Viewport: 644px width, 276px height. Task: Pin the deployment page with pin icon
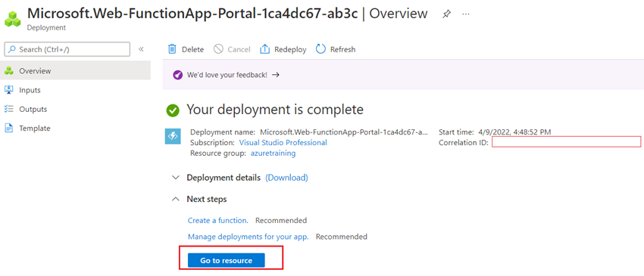point(445,14)
